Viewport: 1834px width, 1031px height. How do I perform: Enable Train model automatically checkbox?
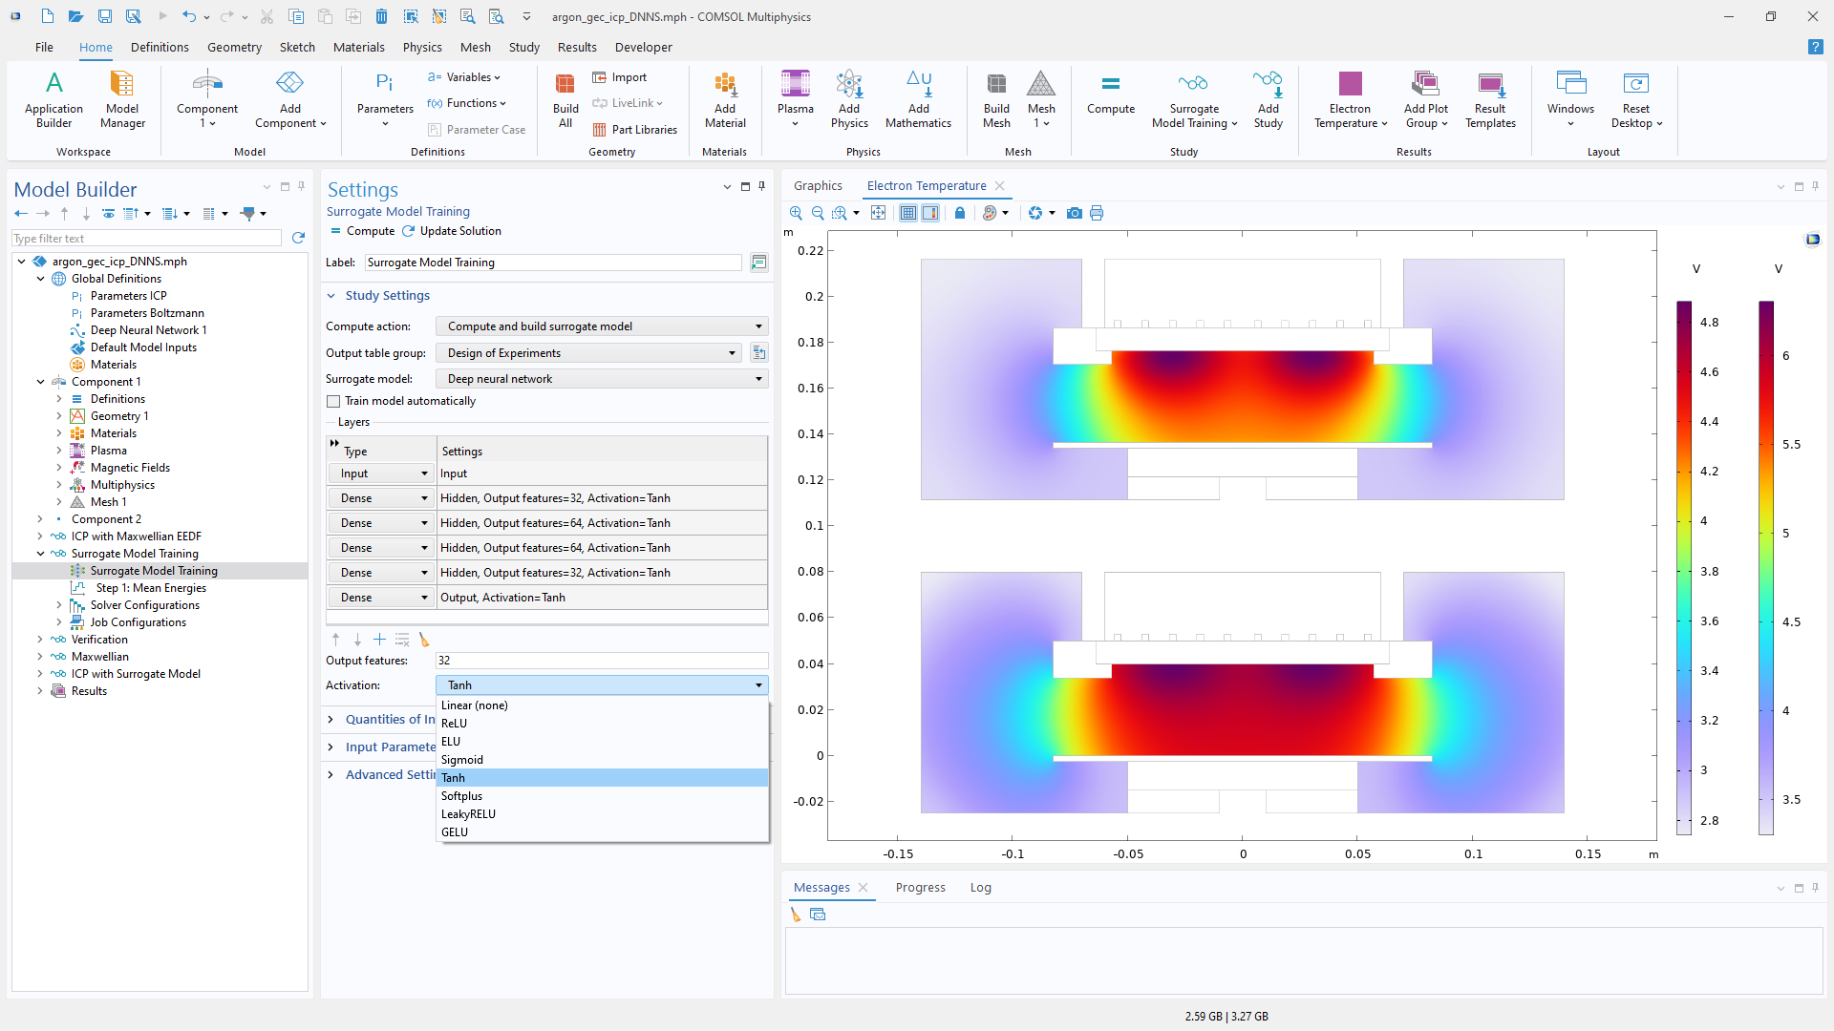click(x=333, y=402)
